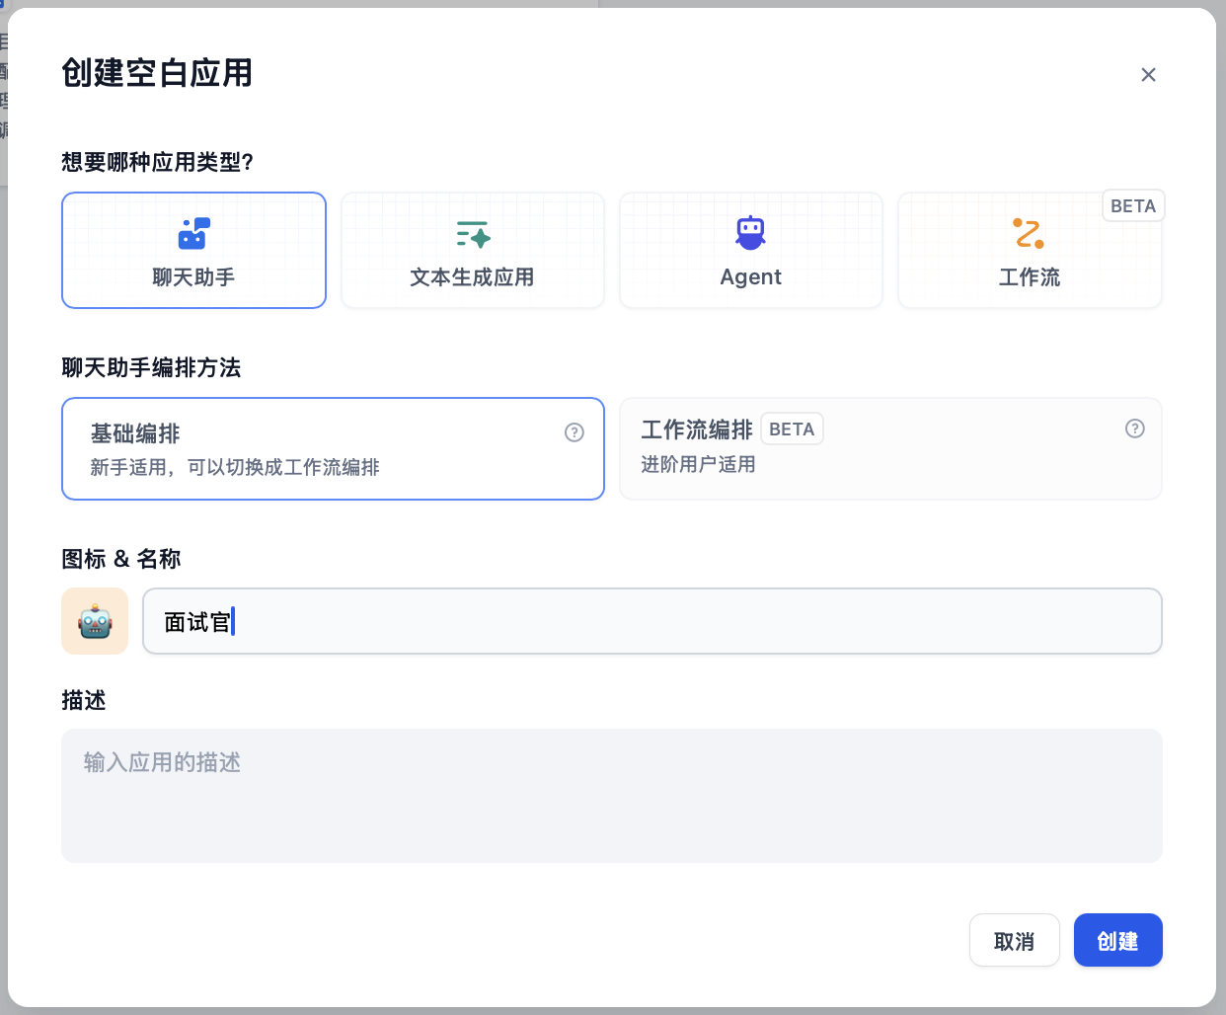Click the chat assistant robot icon
This screenshot has width=1226, height=1015.
click(193, 234)
